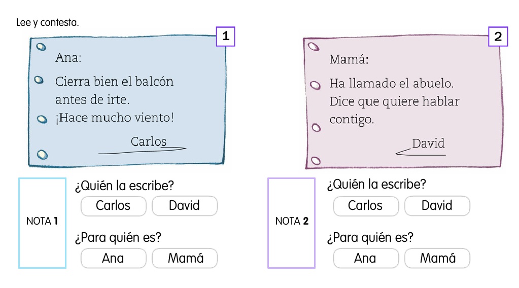This screenshot has width=519, height=288.
Task: Click the "Mamá:" greeting on the pink note
Action: click(349, 60)
